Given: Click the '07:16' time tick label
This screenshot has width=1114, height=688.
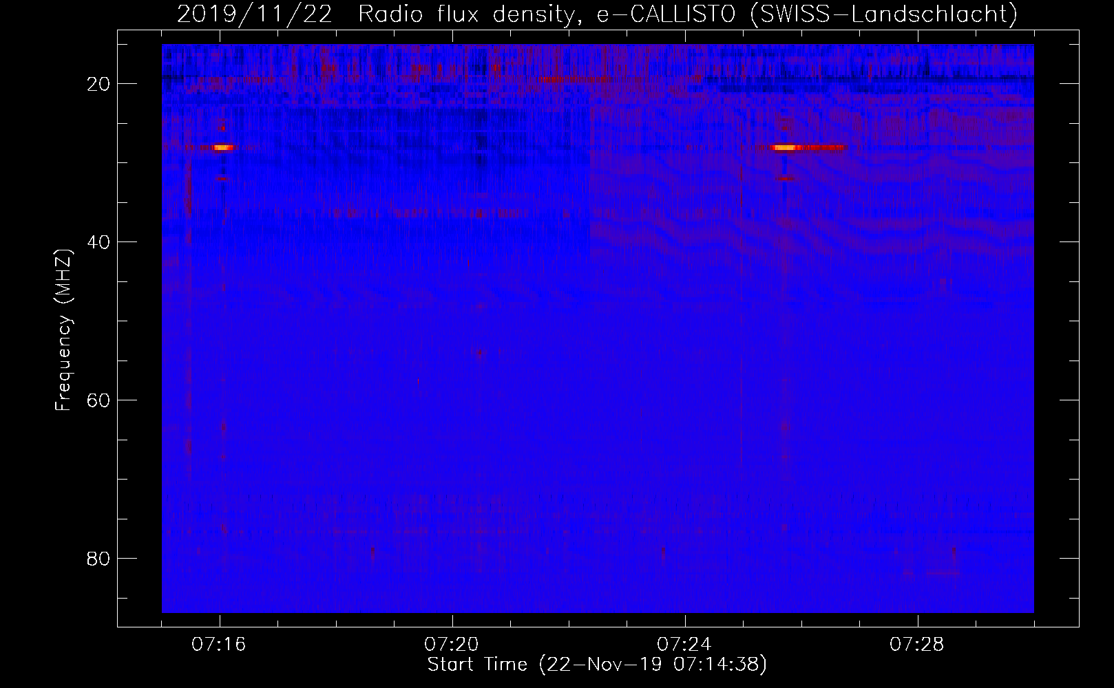Looking at the screenshot, I should [219, 645].
